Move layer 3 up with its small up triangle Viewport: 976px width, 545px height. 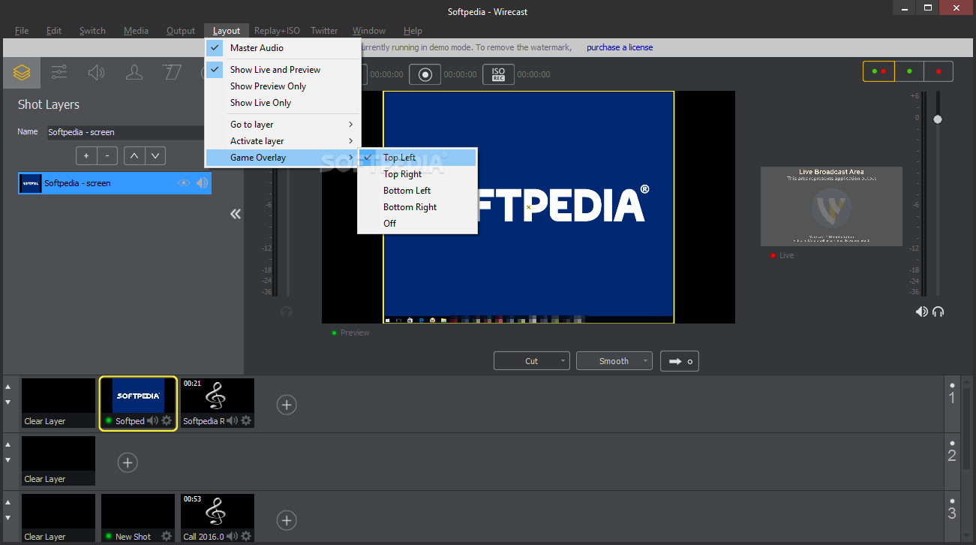(8, 502)
